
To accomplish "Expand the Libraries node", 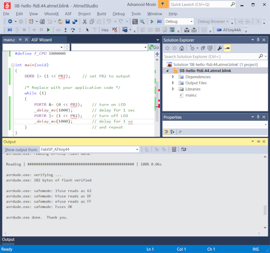I will 173,89.
